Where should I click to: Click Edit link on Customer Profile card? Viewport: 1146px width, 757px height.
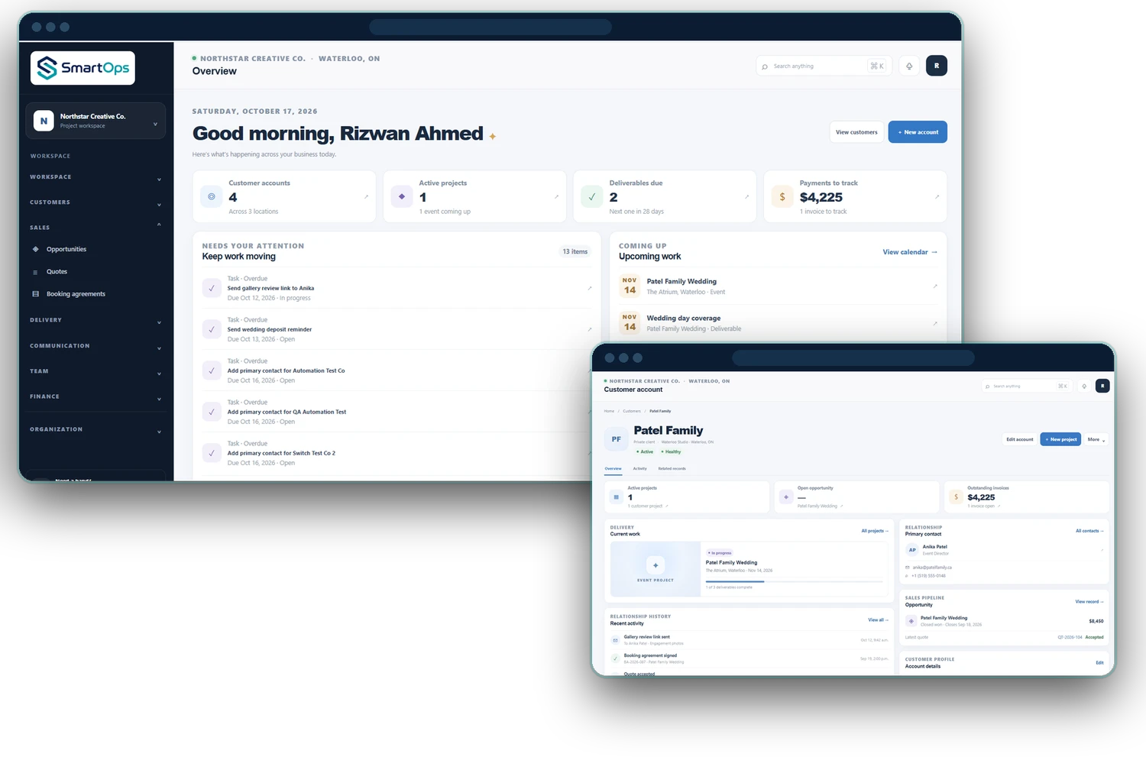[1099, 663]
